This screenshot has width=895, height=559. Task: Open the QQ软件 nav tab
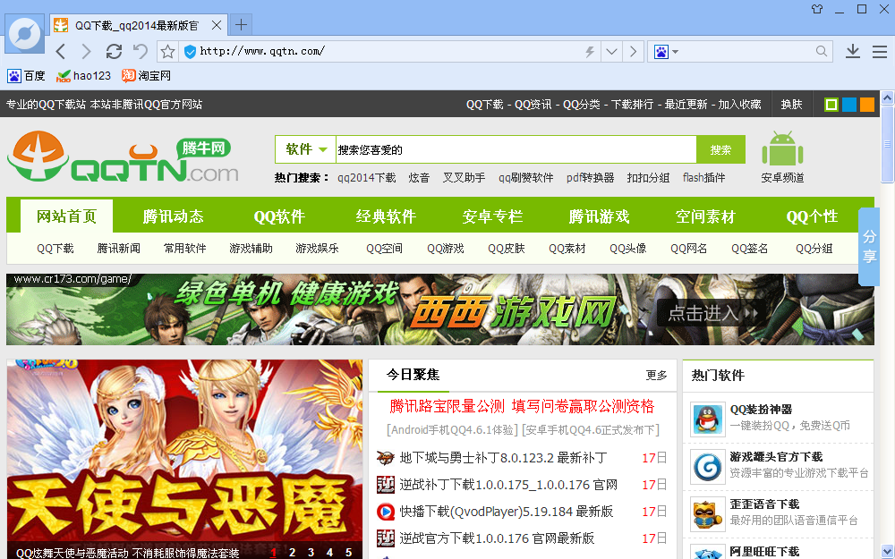pos(279,216)
